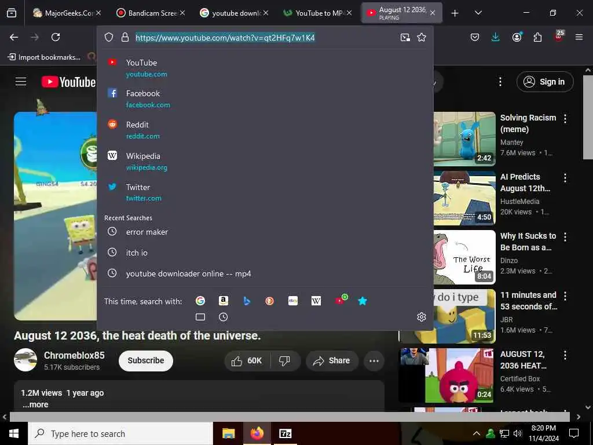593x445 pixels.
Task: Open the Firefox hamburger application menu
Action: coord(579,37)
